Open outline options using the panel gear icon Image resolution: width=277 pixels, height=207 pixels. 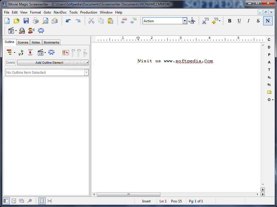(51, 52)
